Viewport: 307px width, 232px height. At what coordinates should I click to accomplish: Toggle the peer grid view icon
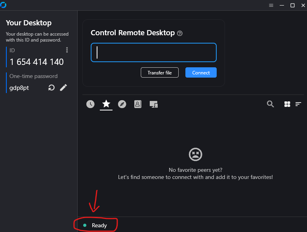pyautogui.click(x=287, y=104)
